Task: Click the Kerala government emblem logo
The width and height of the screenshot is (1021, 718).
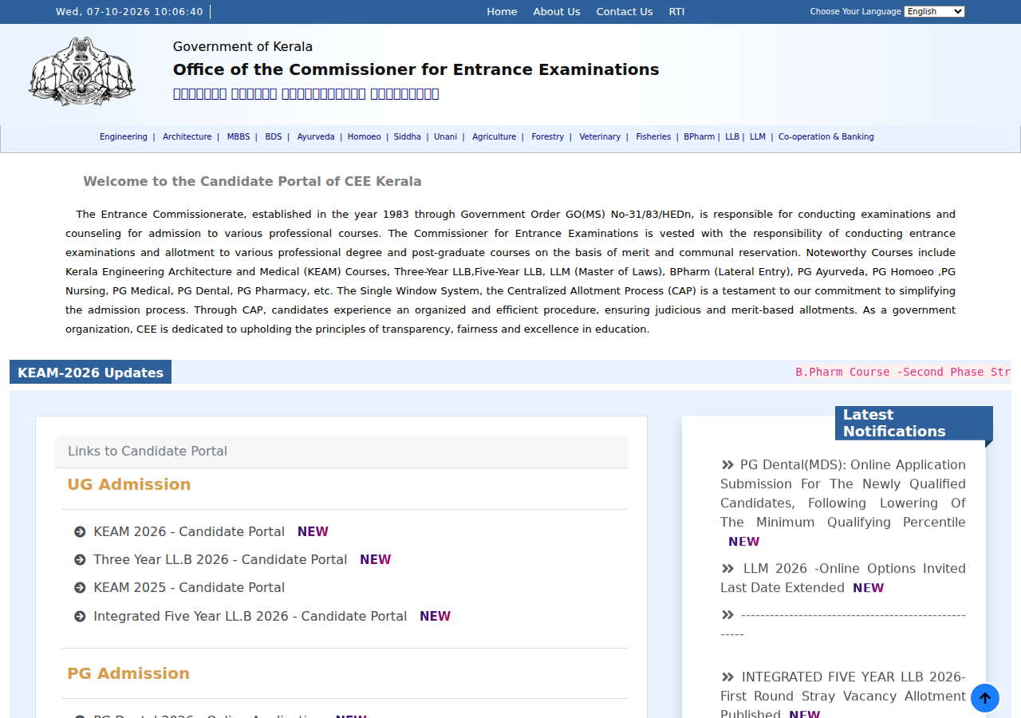Action: click(x=82, y=72)
